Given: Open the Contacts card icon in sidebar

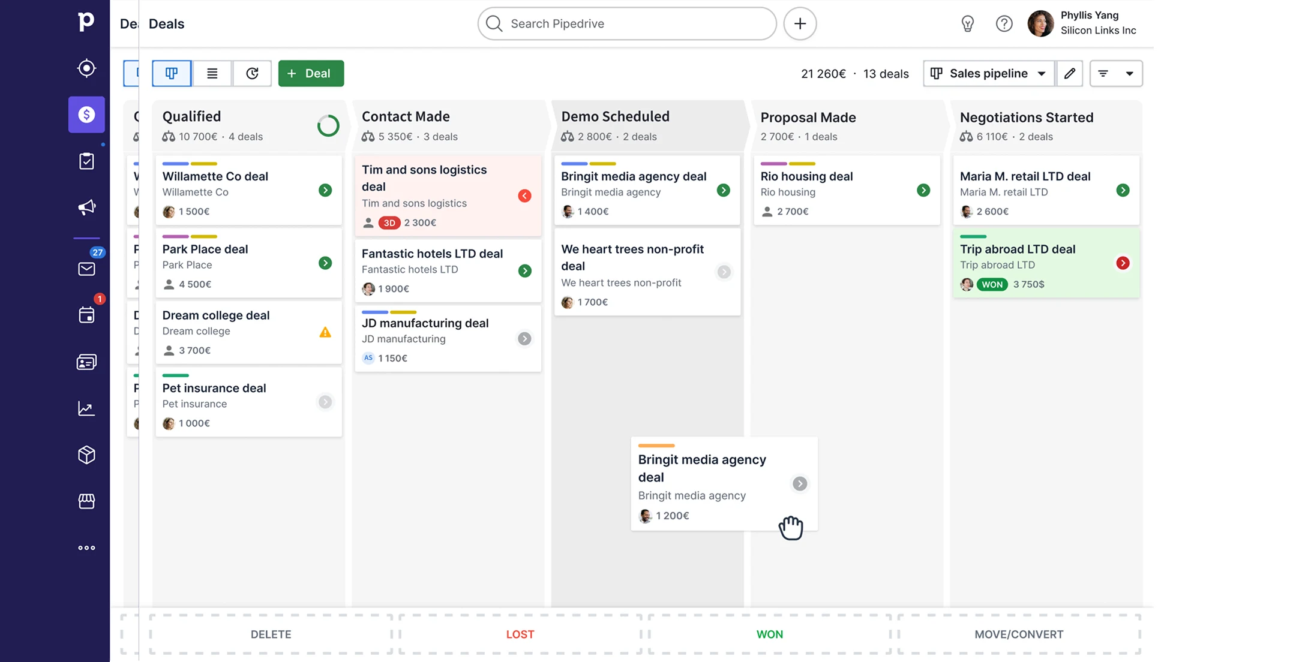Looking at the screenshot, I should pos(86,362).
